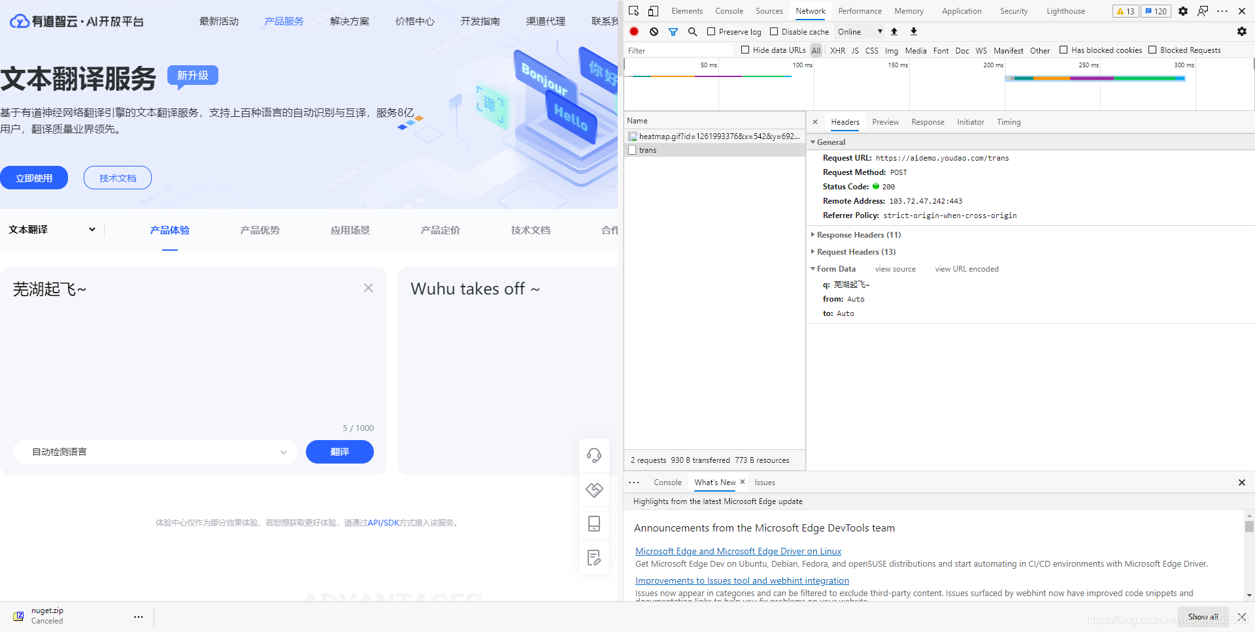Switch to the Sources DevTools tab
1255x632 pixels.
(x=769, y=11)
